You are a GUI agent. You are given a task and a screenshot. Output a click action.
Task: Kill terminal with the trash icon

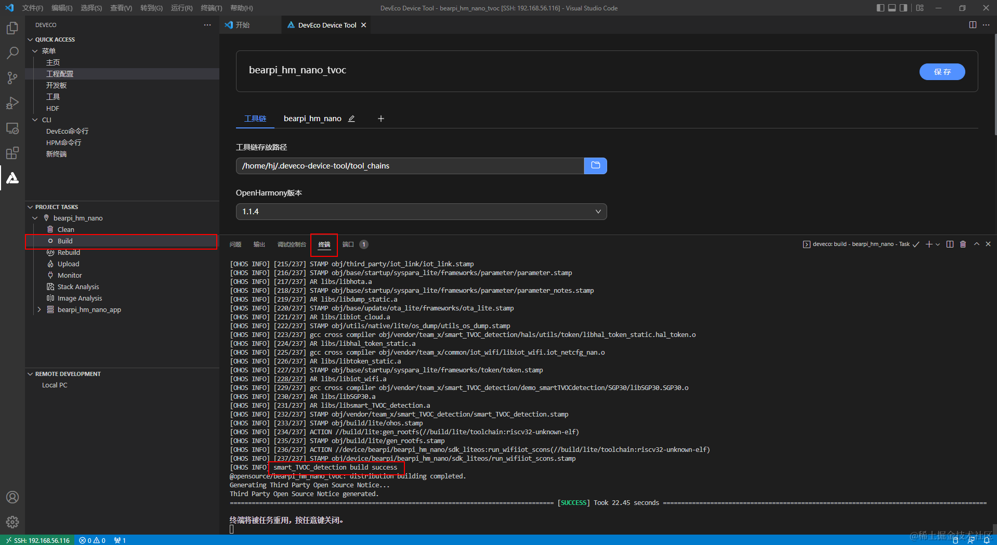[x=963, y=244]
